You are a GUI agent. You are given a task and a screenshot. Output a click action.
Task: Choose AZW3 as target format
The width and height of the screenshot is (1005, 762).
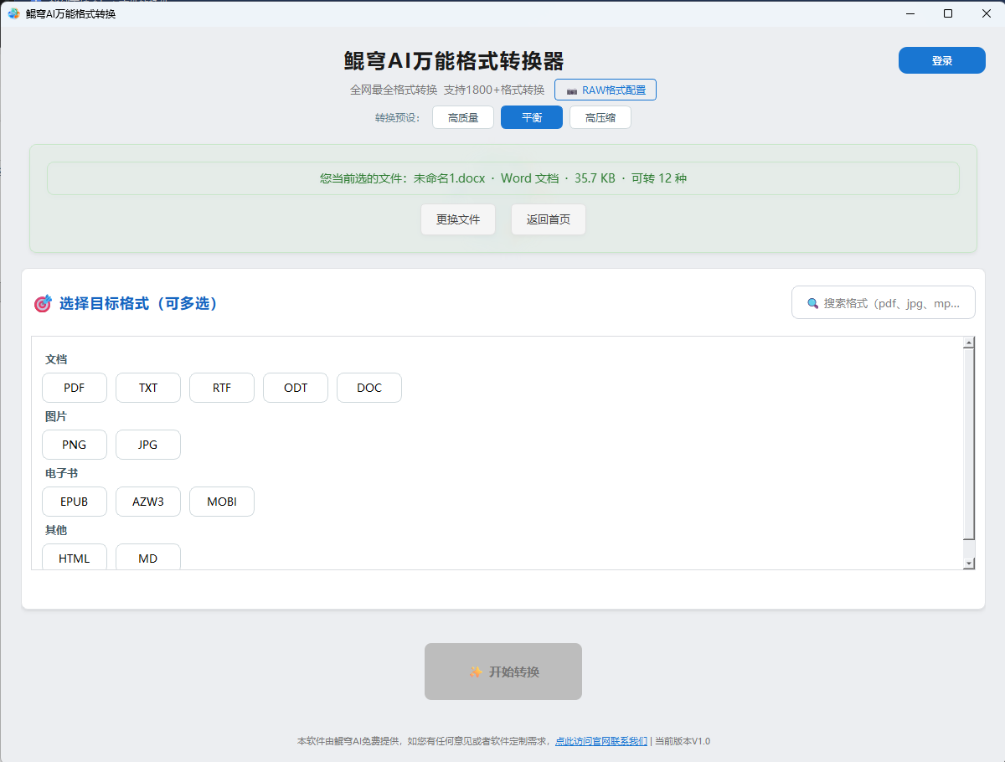pos(148,502)
